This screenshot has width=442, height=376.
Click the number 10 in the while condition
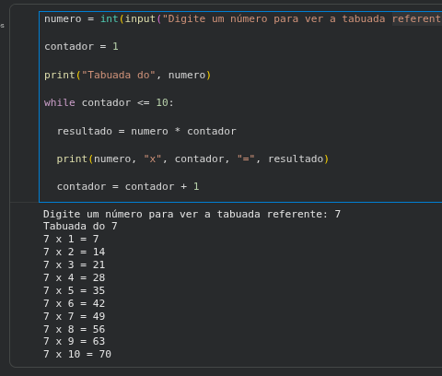(162, 102)
